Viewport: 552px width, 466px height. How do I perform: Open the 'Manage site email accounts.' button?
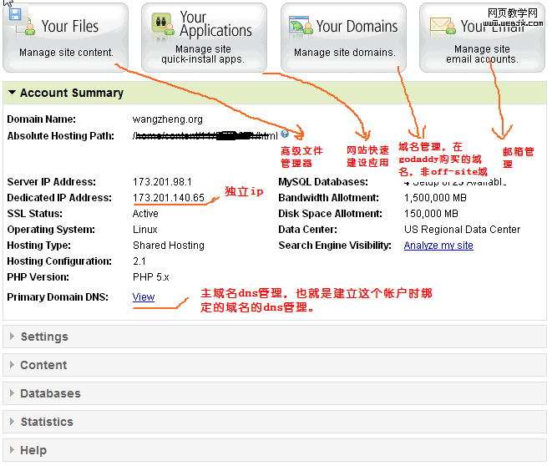[x=482, y=54]
